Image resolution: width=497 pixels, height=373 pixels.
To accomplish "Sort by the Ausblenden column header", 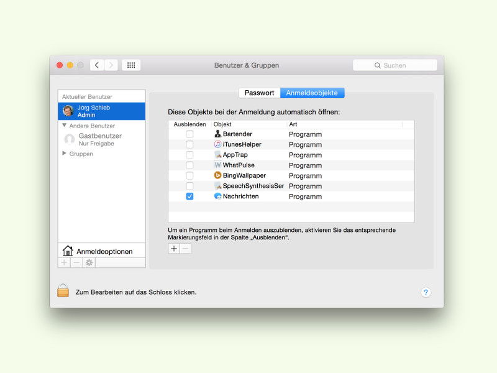I will tap(189, 124).
